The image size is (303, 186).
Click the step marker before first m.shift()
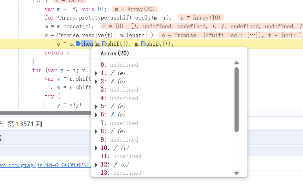coord(104,44)
